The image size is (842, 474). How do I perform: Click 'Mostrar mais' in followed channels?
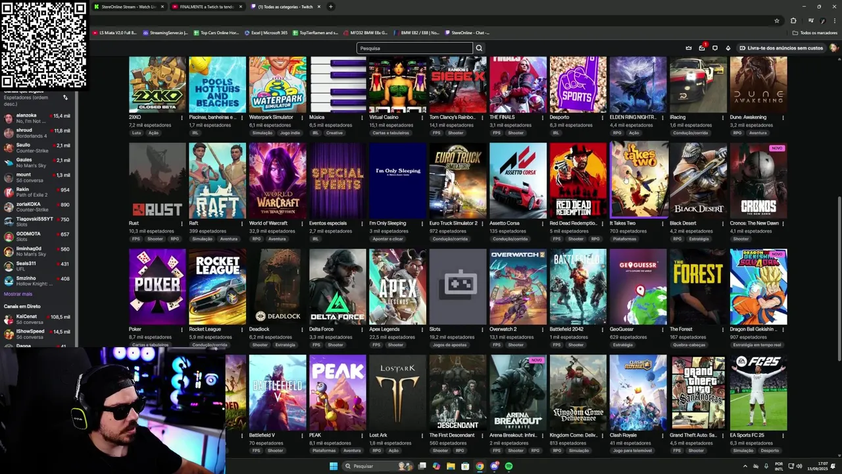pos(18,294)
